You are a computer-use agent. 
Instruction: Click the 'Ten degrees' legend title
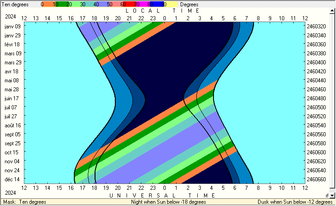click(x=15, y=4)
